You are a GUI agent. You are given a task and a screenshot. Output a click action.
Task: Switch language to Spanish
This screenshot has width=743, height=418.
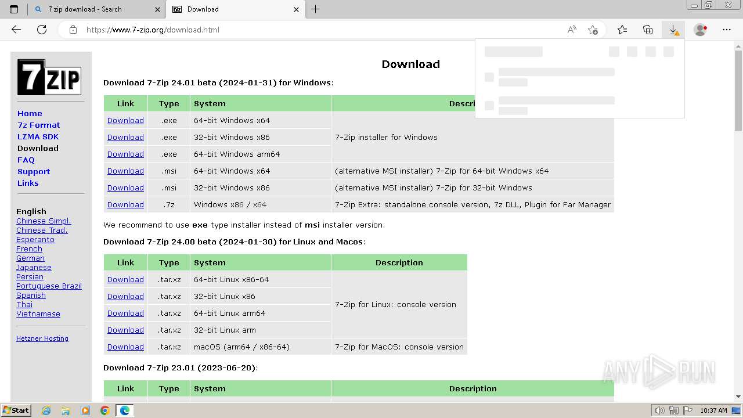click(x=31, y=295)
